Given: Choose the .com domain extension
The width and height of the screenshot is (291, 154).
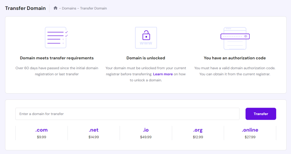Looking at the screenshot, I should click(x=41, y=130).
